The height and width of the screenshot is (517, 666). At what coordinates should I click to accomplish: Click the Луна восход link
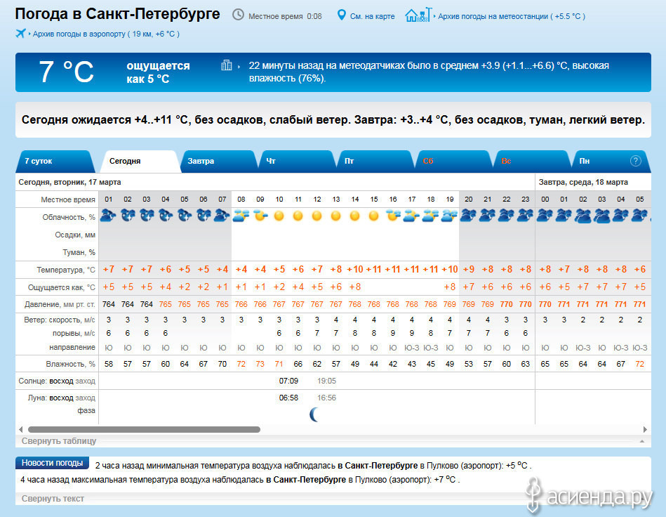(x=61, y=398)
